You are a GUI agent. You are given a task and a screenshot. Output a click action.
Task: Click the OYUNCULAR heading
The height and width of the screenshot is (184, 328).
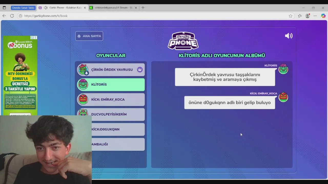111,55
